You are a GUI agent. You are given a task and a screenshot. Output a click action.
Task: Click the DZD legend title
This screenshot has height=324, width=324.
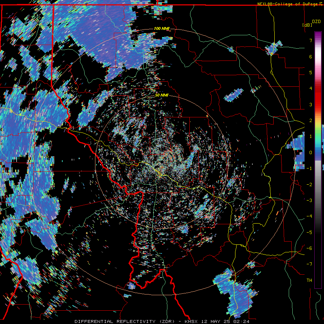pos(316,22)
